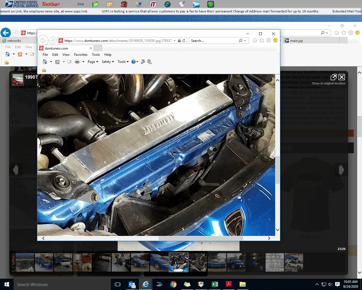Go back in the front dsmtuners window
The image size is (362, 290).
(43, 40)
